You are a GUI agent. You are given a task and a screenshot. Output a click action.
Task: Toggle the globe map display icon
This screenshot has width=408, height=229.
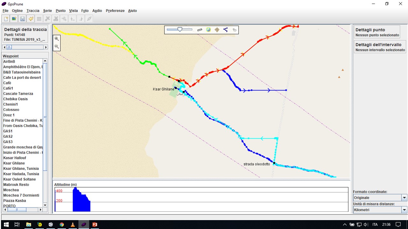(x=208, y=30)
